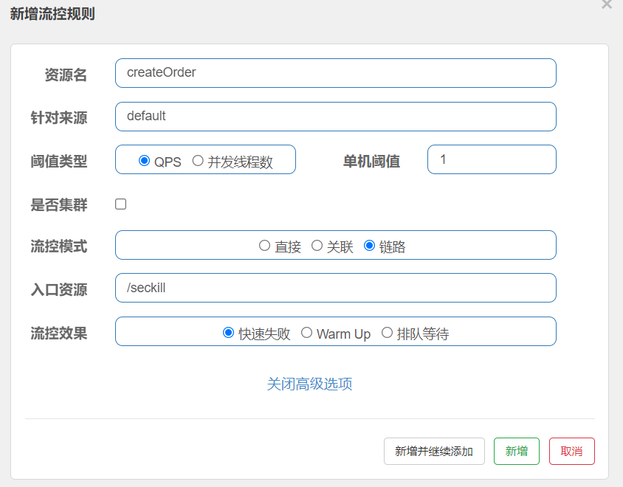623x487 pixels.
Task: Click the 单机阈值 value input showing 1
Action: point(491,159)
